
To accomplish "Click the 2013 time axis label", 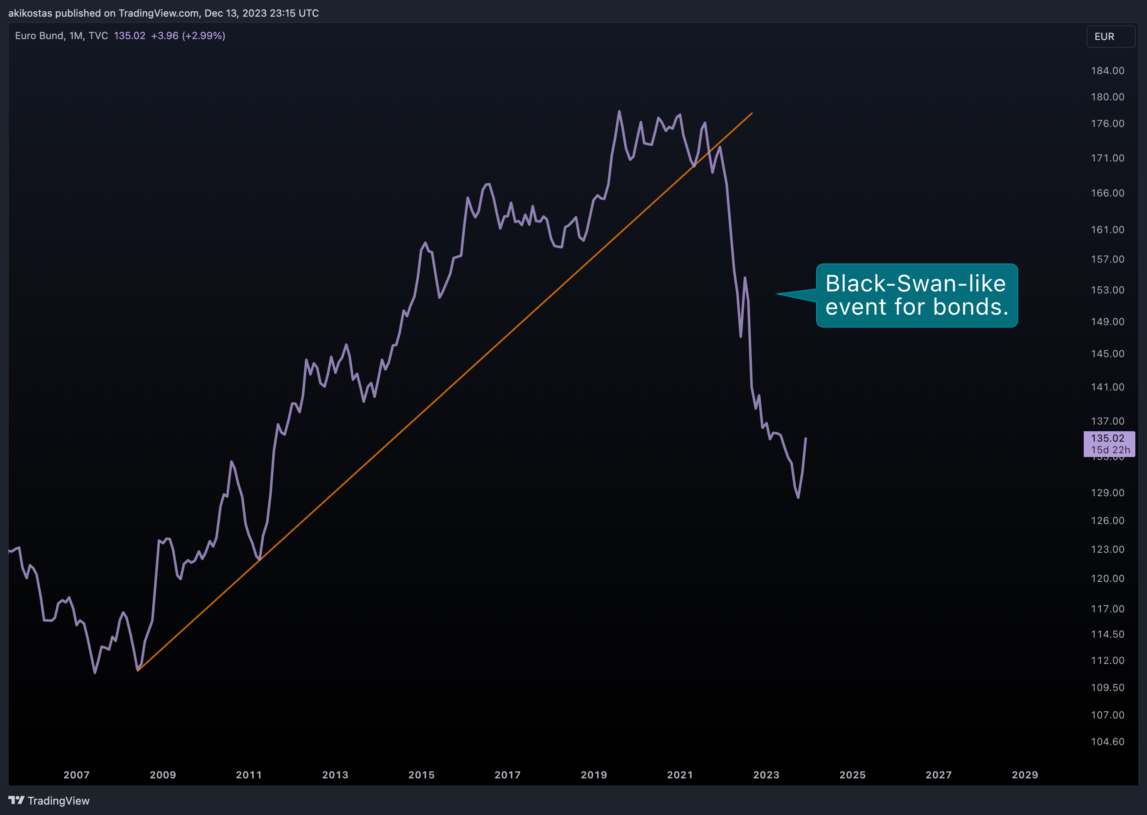I will tap(335, 775).
